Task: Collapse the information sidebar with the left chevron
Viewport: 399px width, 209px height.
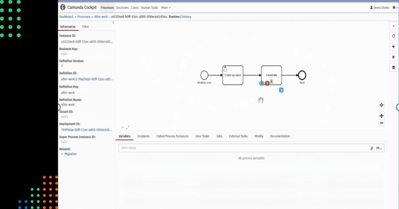Action: coord(113,23)
